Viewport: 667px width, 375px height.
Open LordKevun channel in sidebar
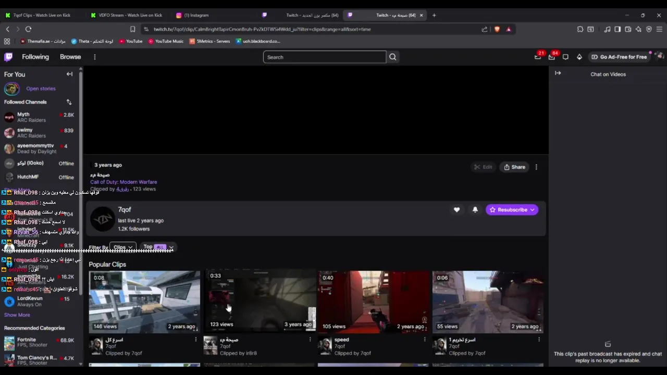point(40,302)
